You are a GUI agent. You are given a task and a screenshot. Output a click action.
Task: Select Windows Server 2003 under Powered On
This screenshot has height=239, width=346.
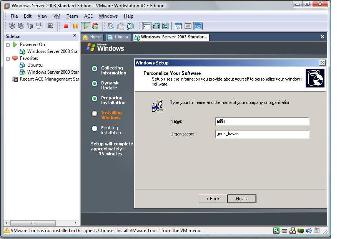[49, 51]
